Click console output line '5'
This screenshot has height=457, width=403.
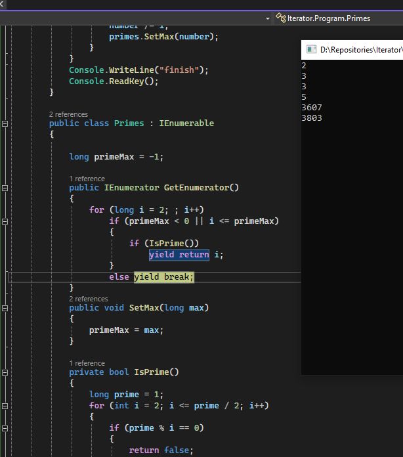[x=304, y=97]
